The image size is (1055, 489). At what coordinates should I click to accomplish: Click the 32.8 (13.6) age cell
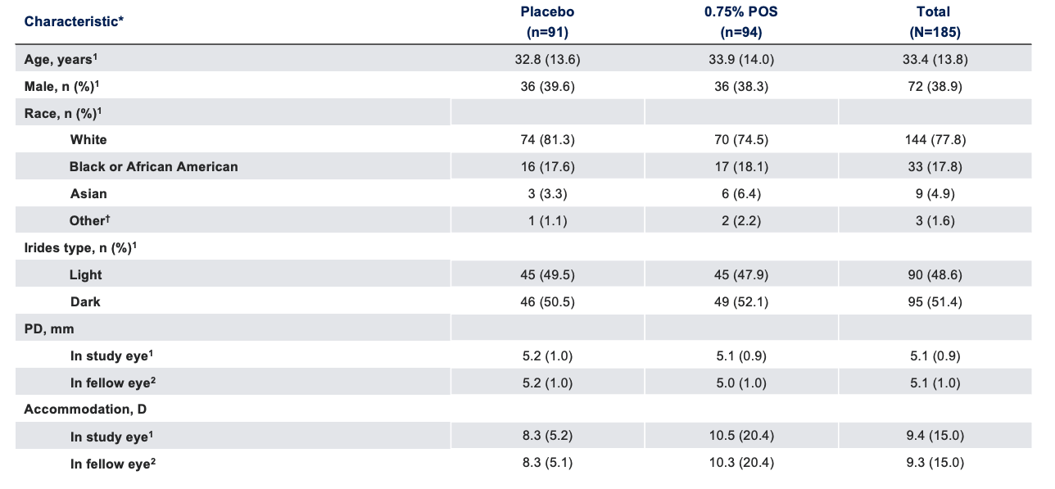[x=547, y=59]
